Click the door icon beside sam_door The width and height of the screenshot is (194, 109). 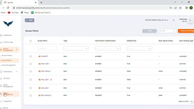click(x=39, y=88)
